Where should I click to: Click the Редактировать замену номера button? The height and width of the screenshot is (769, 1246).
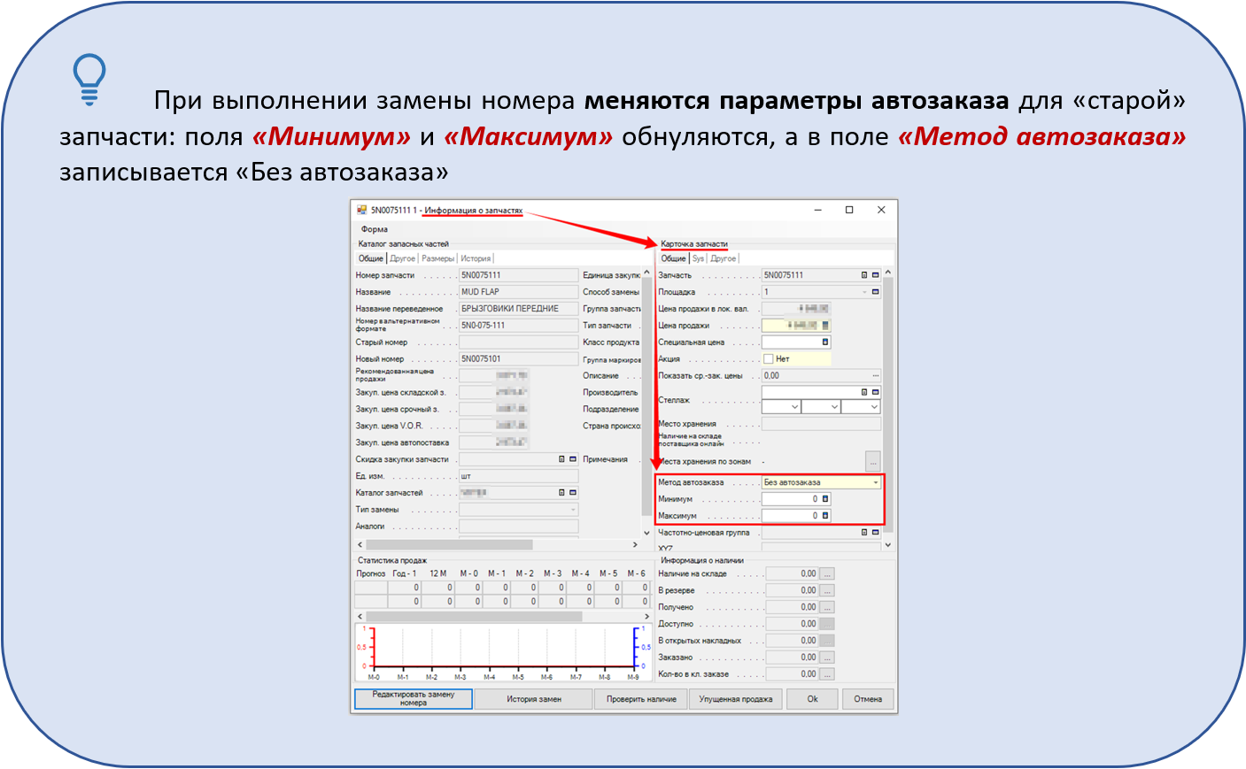(413, 699)
